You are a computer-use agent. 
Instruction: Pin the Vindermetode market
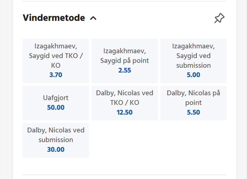pyautogui.click(x=219, y=18)
